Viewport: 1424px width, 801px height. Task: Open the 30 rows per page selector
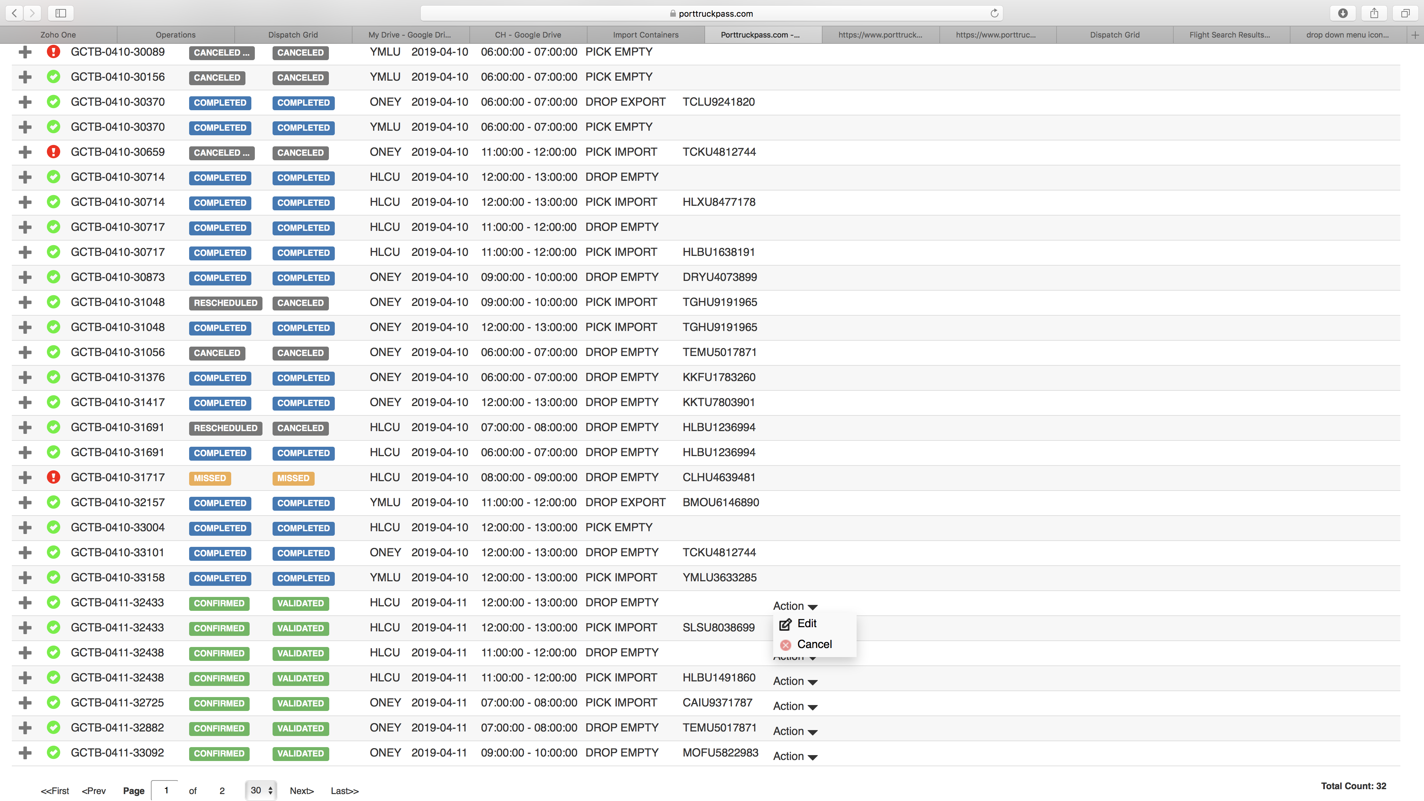point(261,791)
